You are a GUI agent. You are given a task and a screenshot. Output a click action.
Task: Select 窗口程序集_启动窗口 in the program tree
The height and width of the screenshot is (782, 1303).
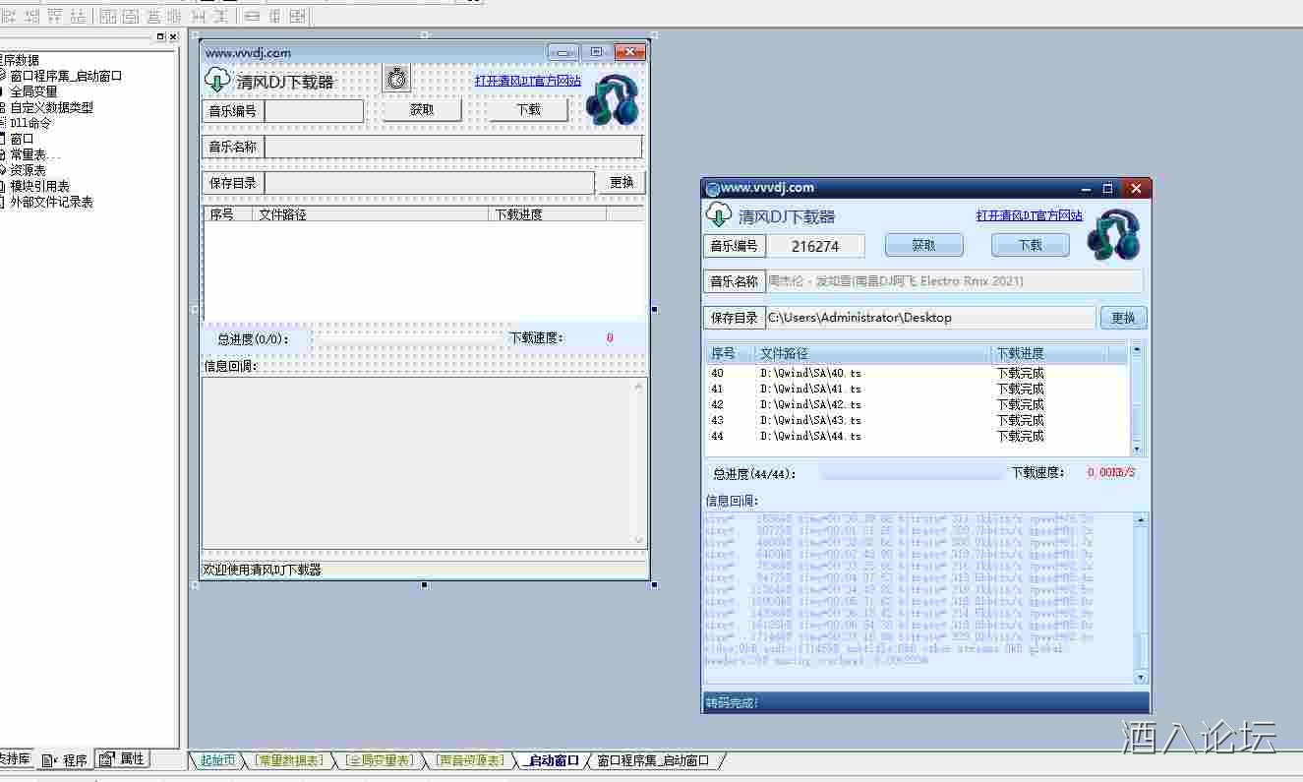point(66,76)
